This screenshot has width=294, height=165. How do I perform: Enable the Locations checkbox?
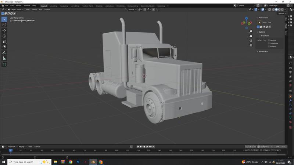click(x=269, y=43)
